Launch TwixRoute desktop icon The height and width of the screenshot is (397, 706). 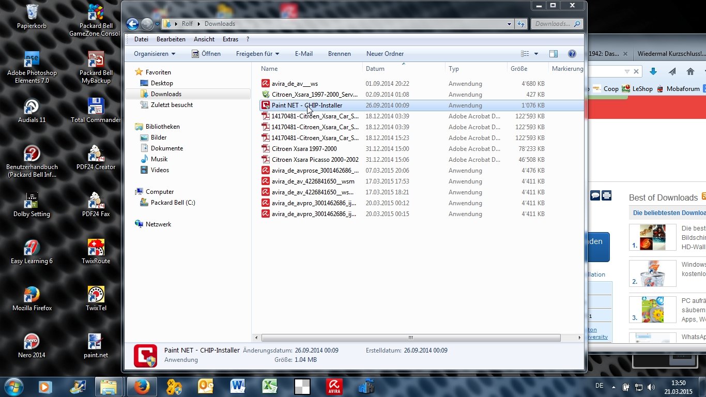click(96, 252)
